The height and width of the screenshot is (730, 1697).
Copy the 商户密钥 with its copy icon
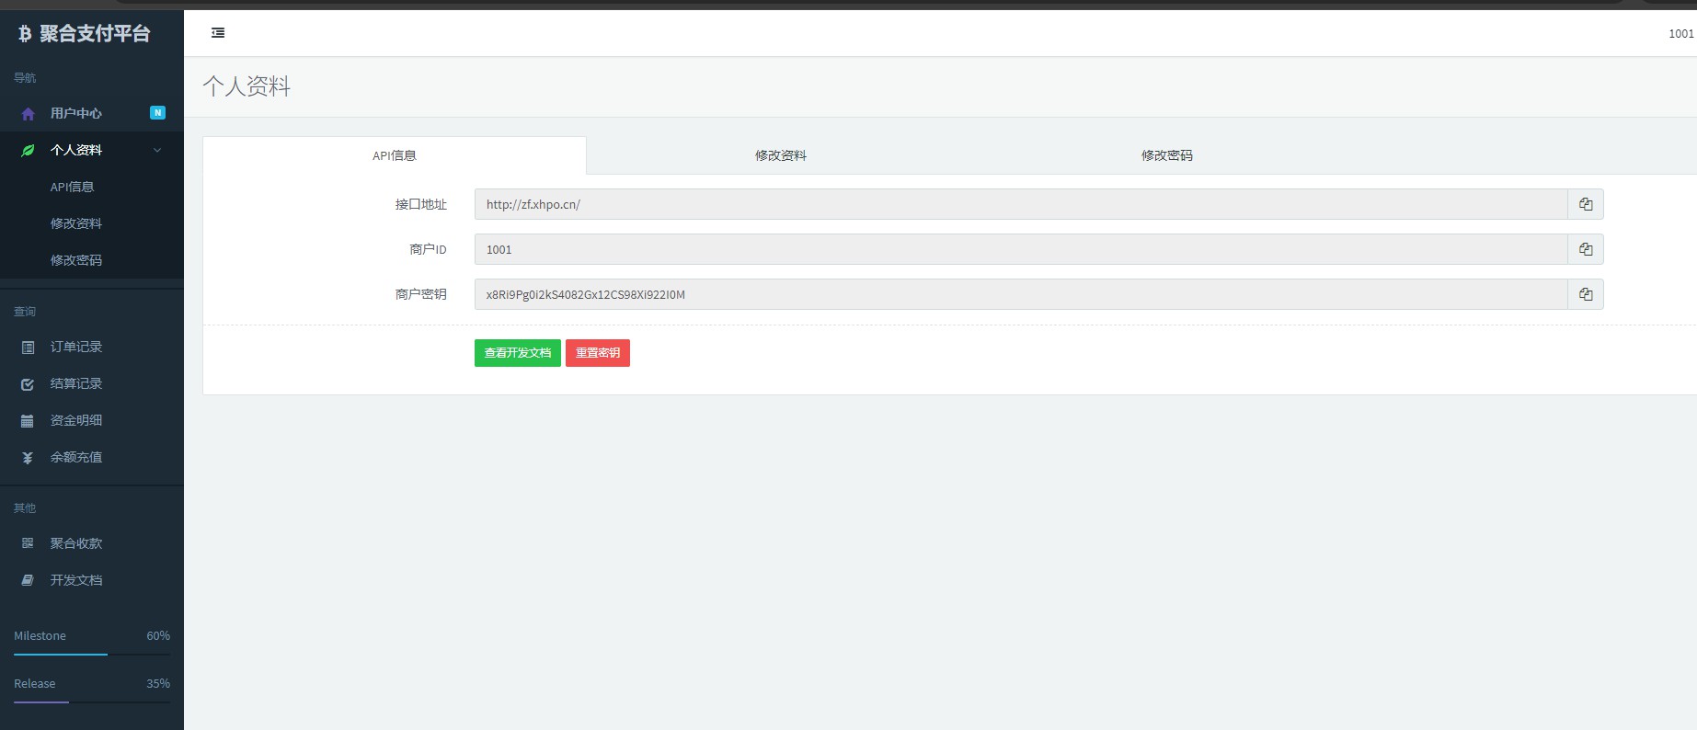click(x=1585, y=294)
